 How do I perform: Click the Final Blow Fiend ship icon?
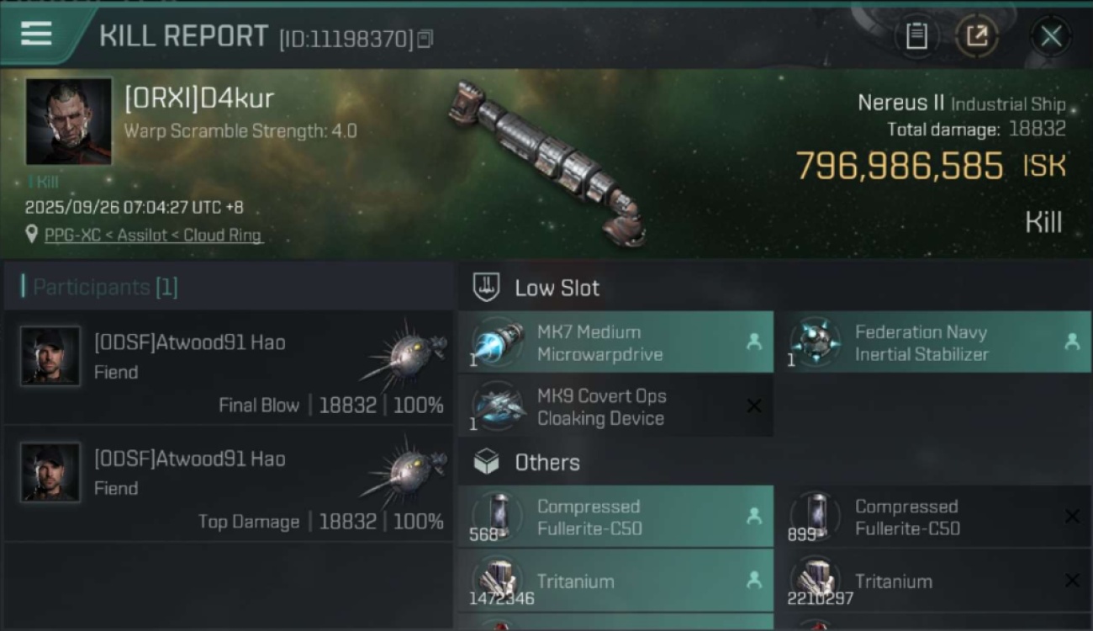(407, 355)
